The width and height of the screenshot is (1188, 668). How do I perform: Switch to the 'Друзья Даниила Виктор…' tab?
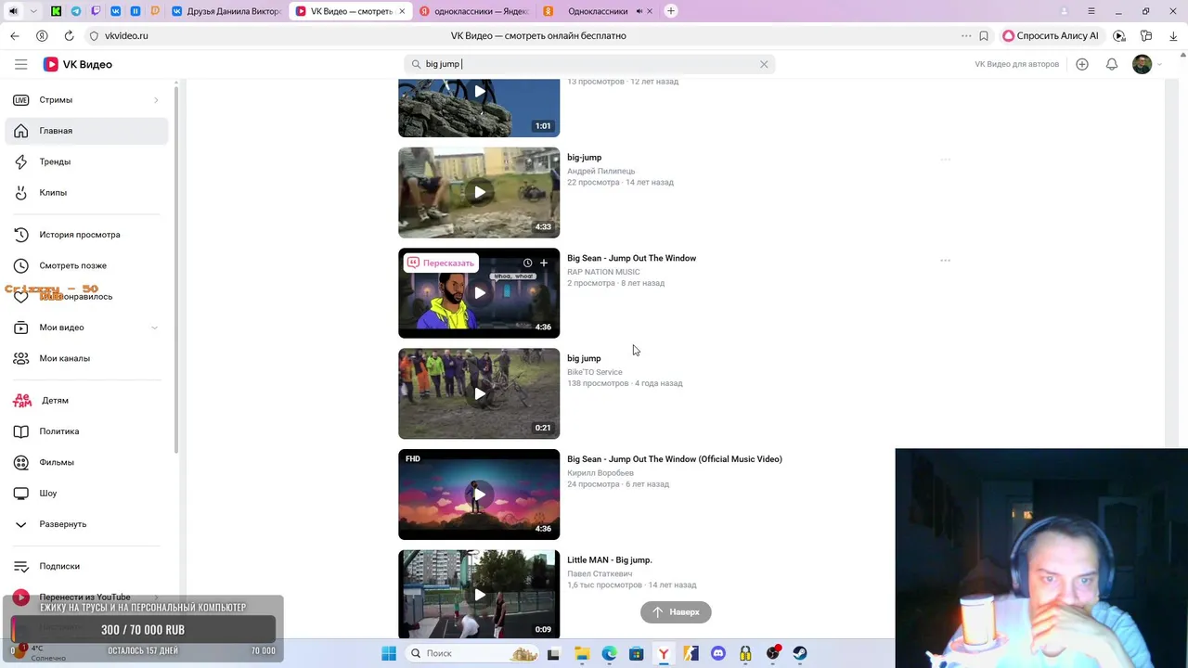[x=226, y=11]
